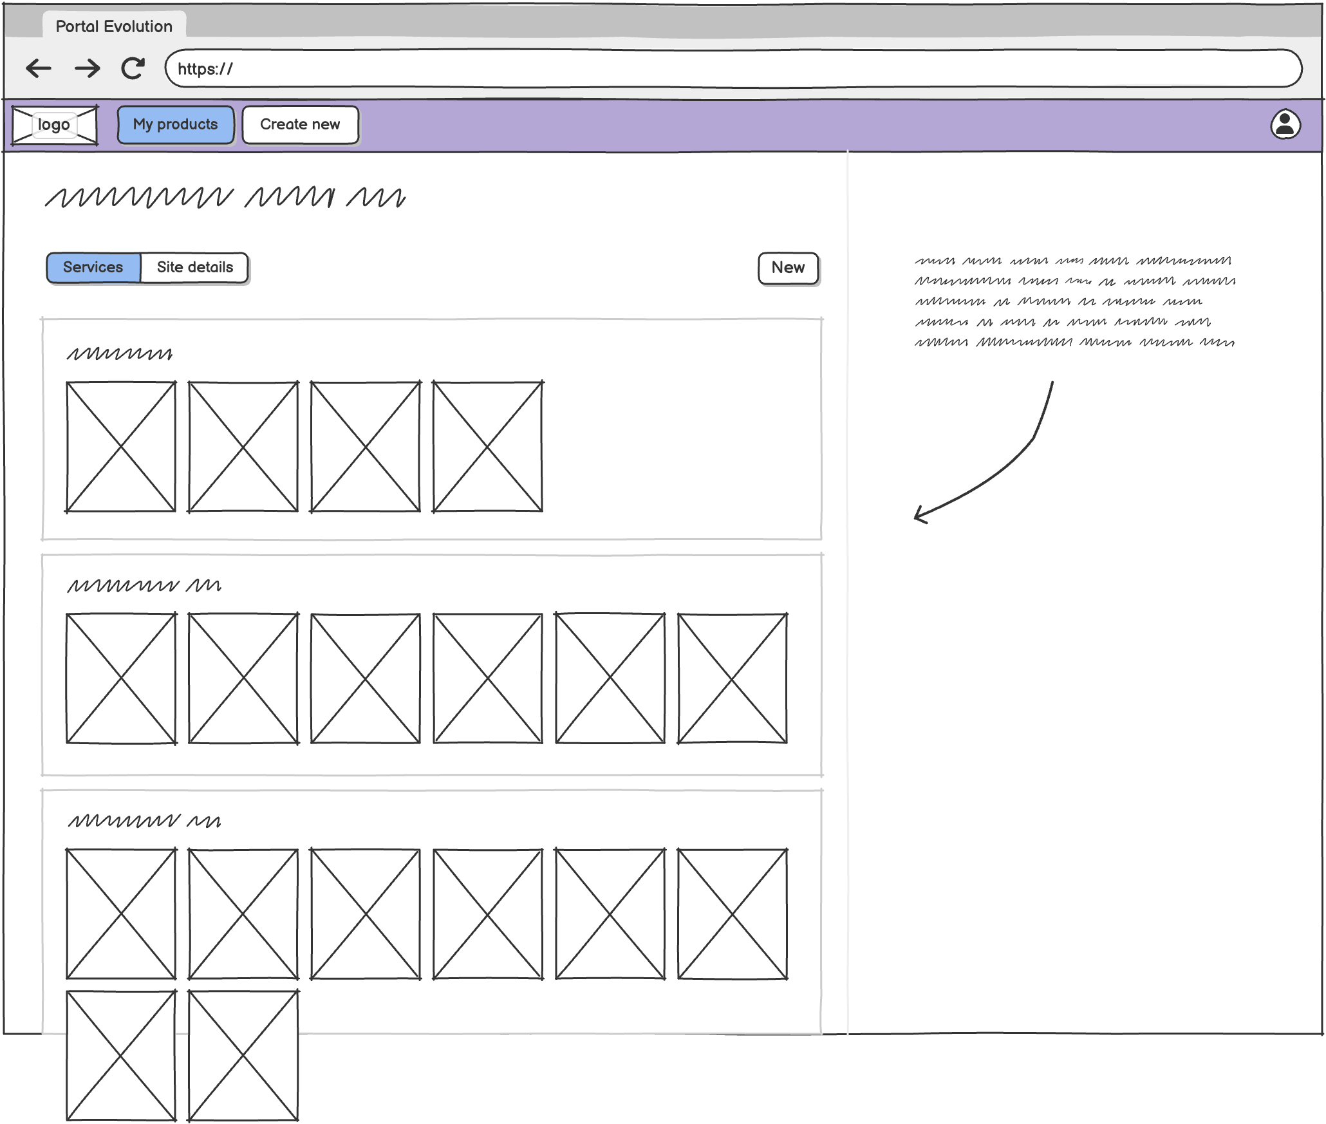Select fourth thumbnail in the top section
1326x1124 pixels.
click(x=487, y=447)
